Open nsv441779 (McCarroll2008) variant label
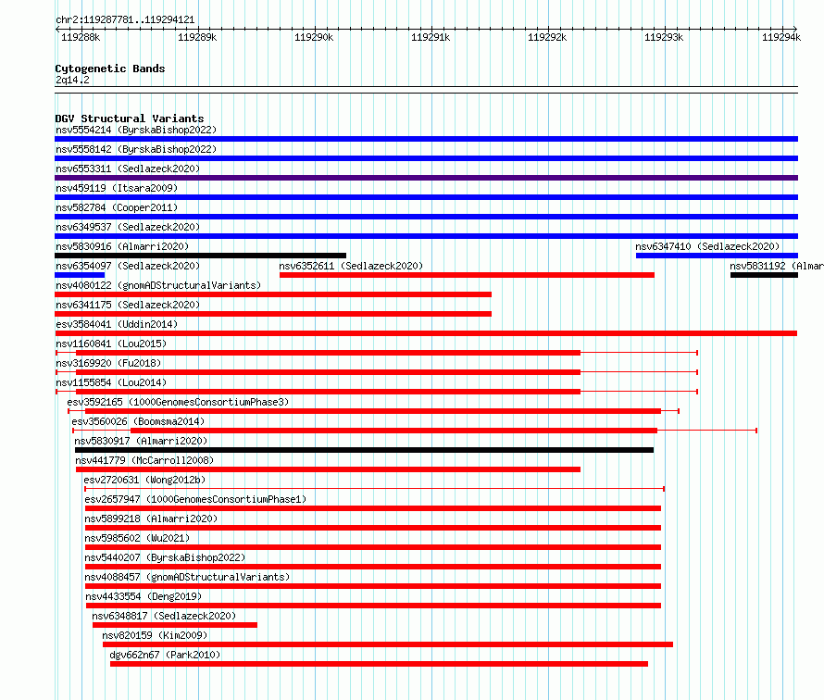 click(x=144, y=460)
